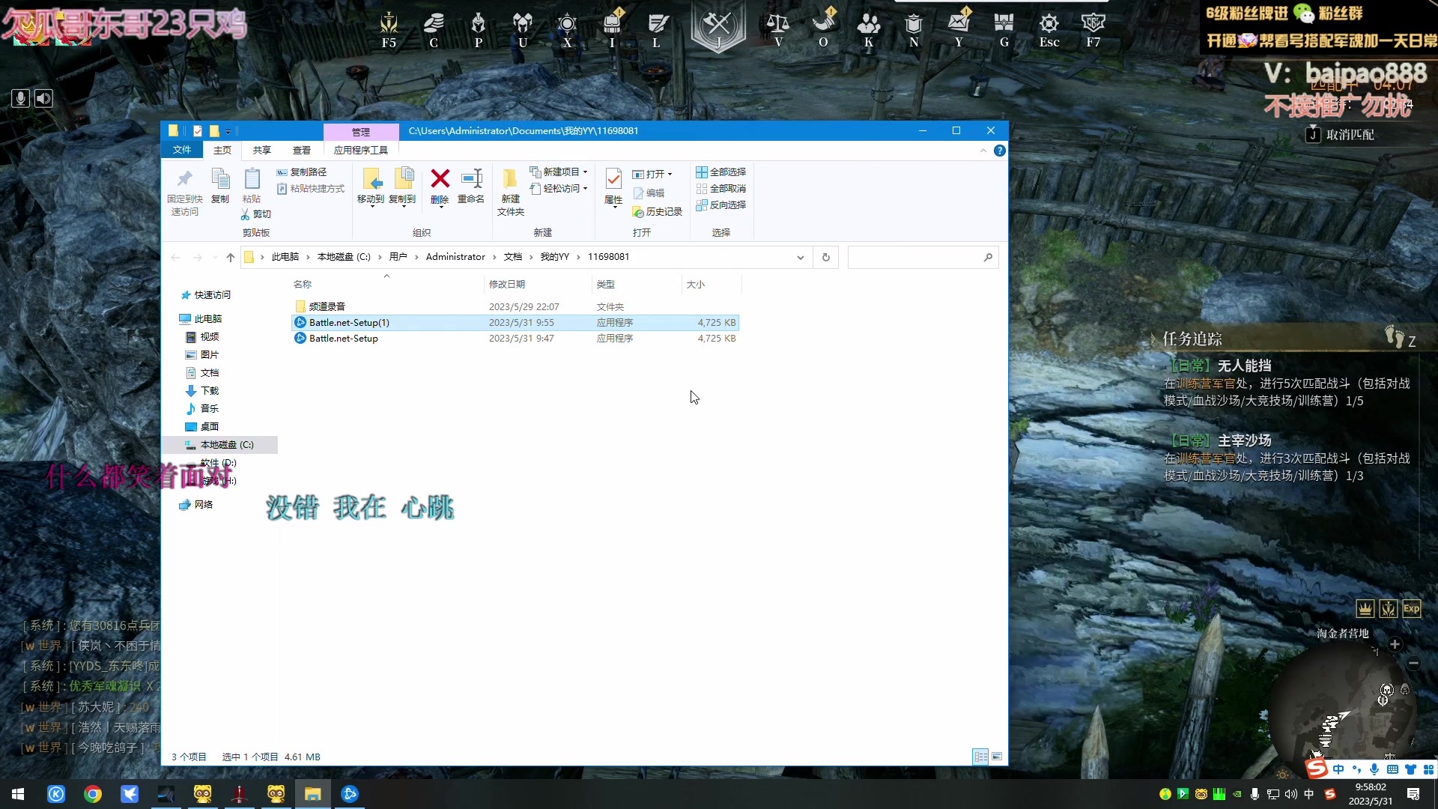Open Easy access dropdown
1438x809 pixels.
(x=559, y=189)
